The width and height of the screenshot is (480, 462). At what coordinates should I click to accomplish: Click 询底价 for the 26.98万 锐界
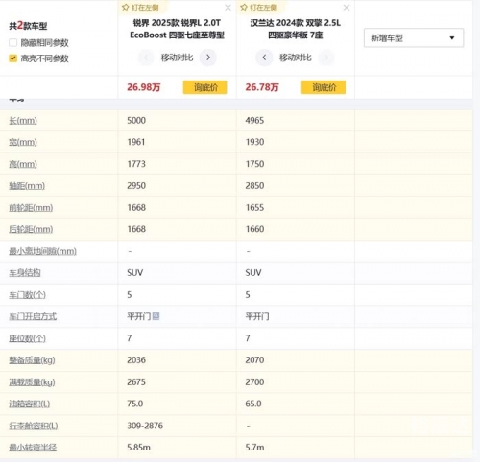point(205,87)
